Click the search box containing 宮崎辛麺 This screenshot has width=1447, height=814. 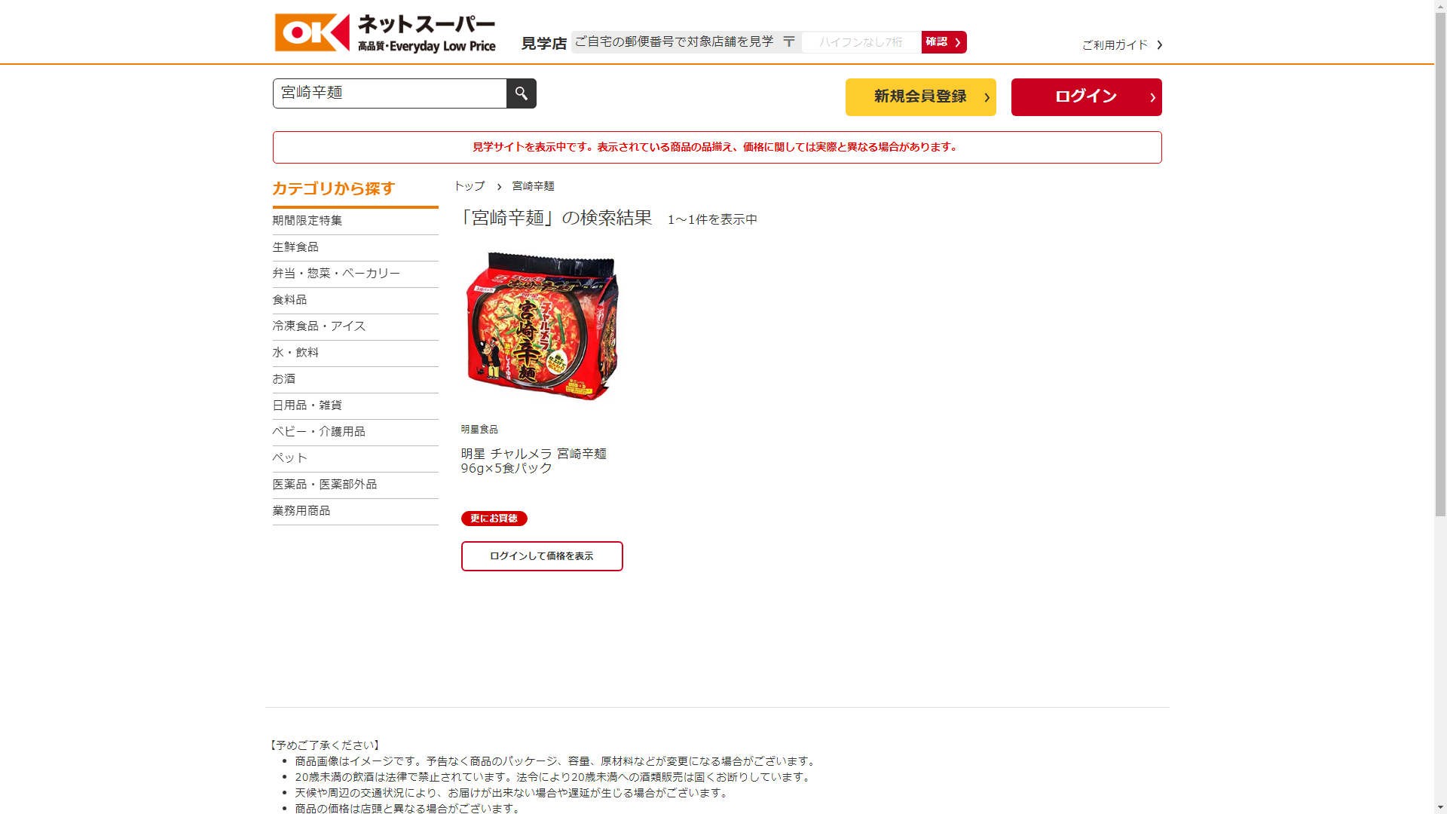pos(390,93)
